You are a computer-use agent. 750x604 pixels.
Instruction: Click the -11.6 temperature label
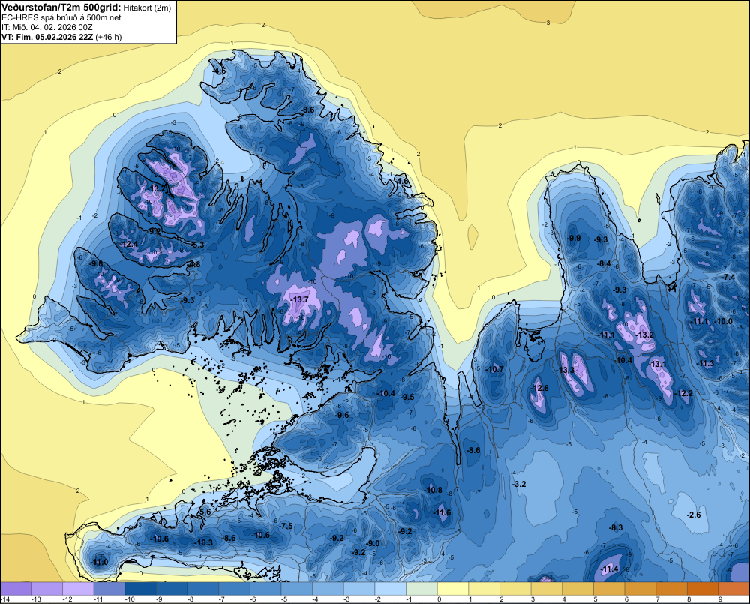coord(442,512)
